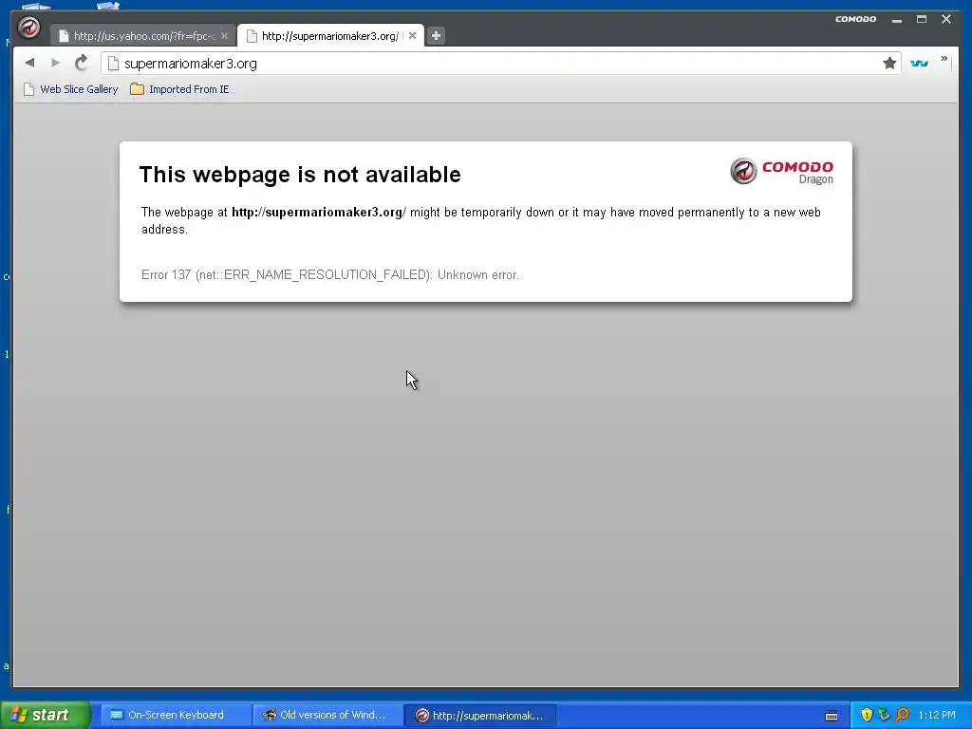Minimize the Comodo Dragon window
This screenshot has height=729, width=972.
896,20
